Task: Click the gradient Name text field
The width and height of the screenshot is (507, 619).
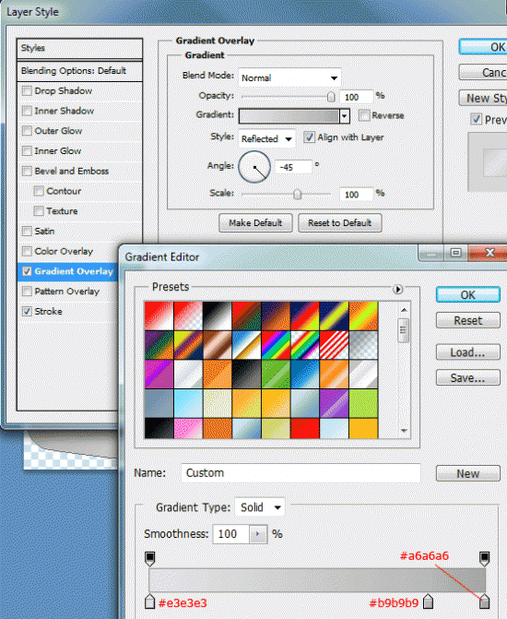Action: 301,473
